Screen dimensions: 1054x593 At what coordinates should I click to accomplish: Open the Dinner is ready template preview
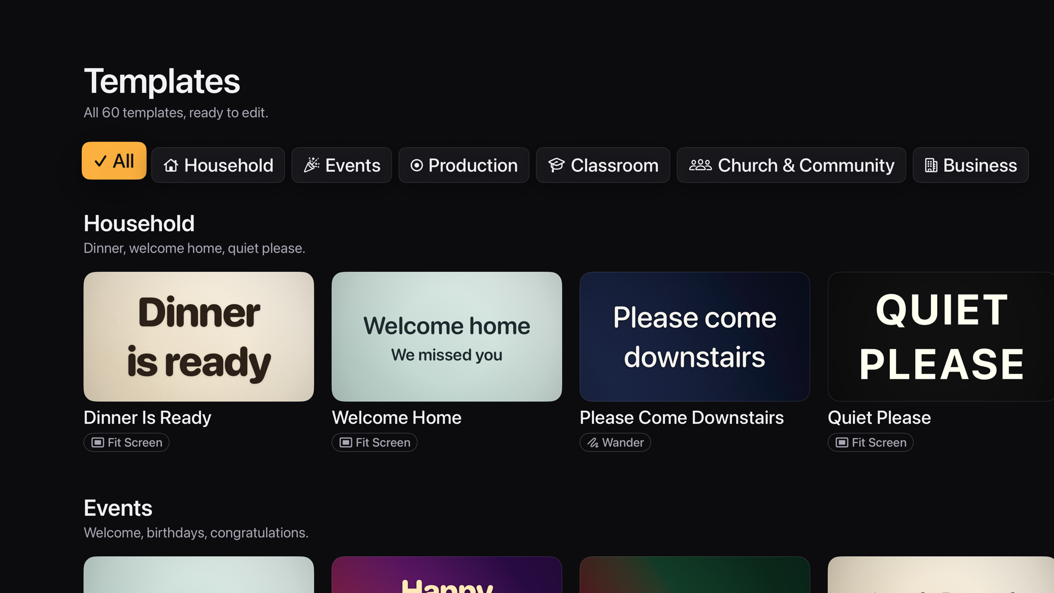pyautogui.click(x=199, y=337)
